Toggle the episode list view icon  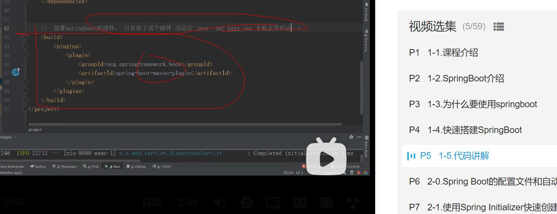(498, 27)
